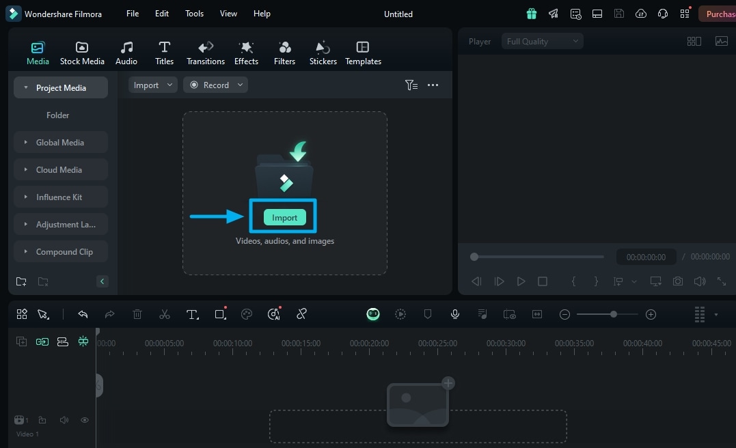Screen dimensions: 736x448
Task: Take a snapshot with camera icon
Action: pyautogui.click(x=678, y=281)
